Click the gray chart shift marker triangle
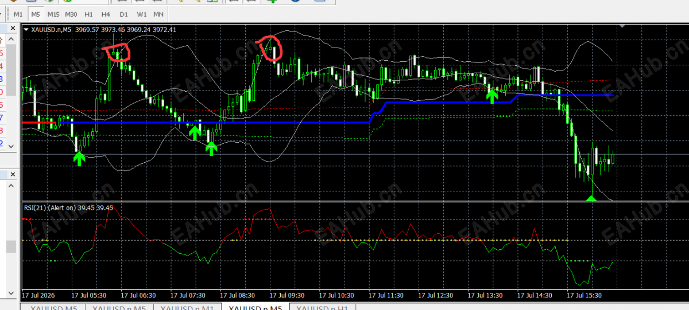The width and height of the screenshot is (689, 310). 622,26
